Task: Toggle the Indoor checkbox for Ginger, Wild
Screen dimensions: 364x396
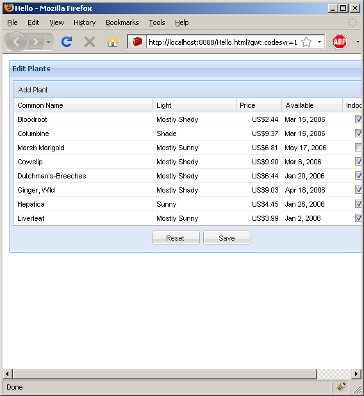Action: click(358, 190)
